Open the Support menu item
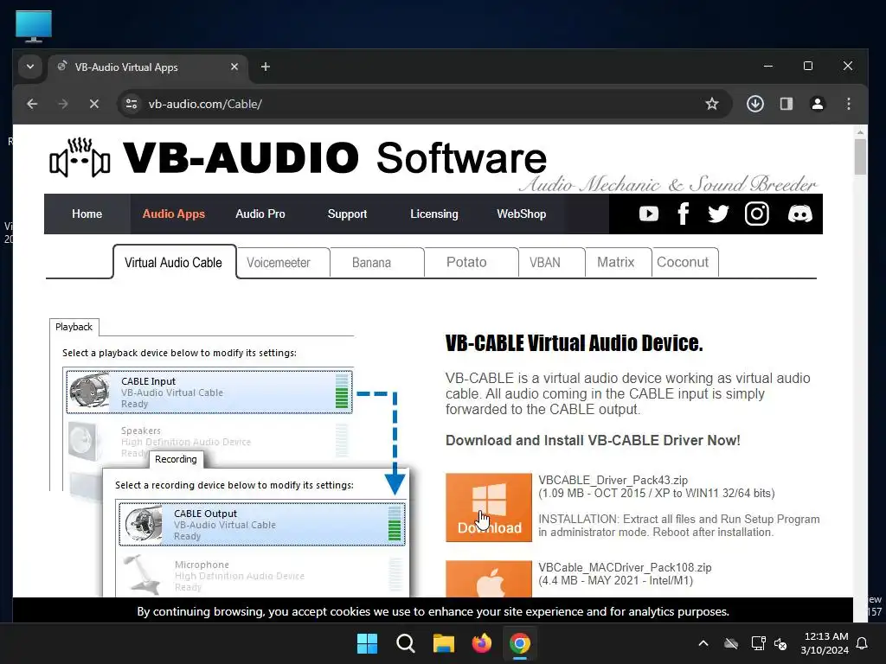This screenshot has height=664, width=886. pyautogui.click(x=347, y=214)
